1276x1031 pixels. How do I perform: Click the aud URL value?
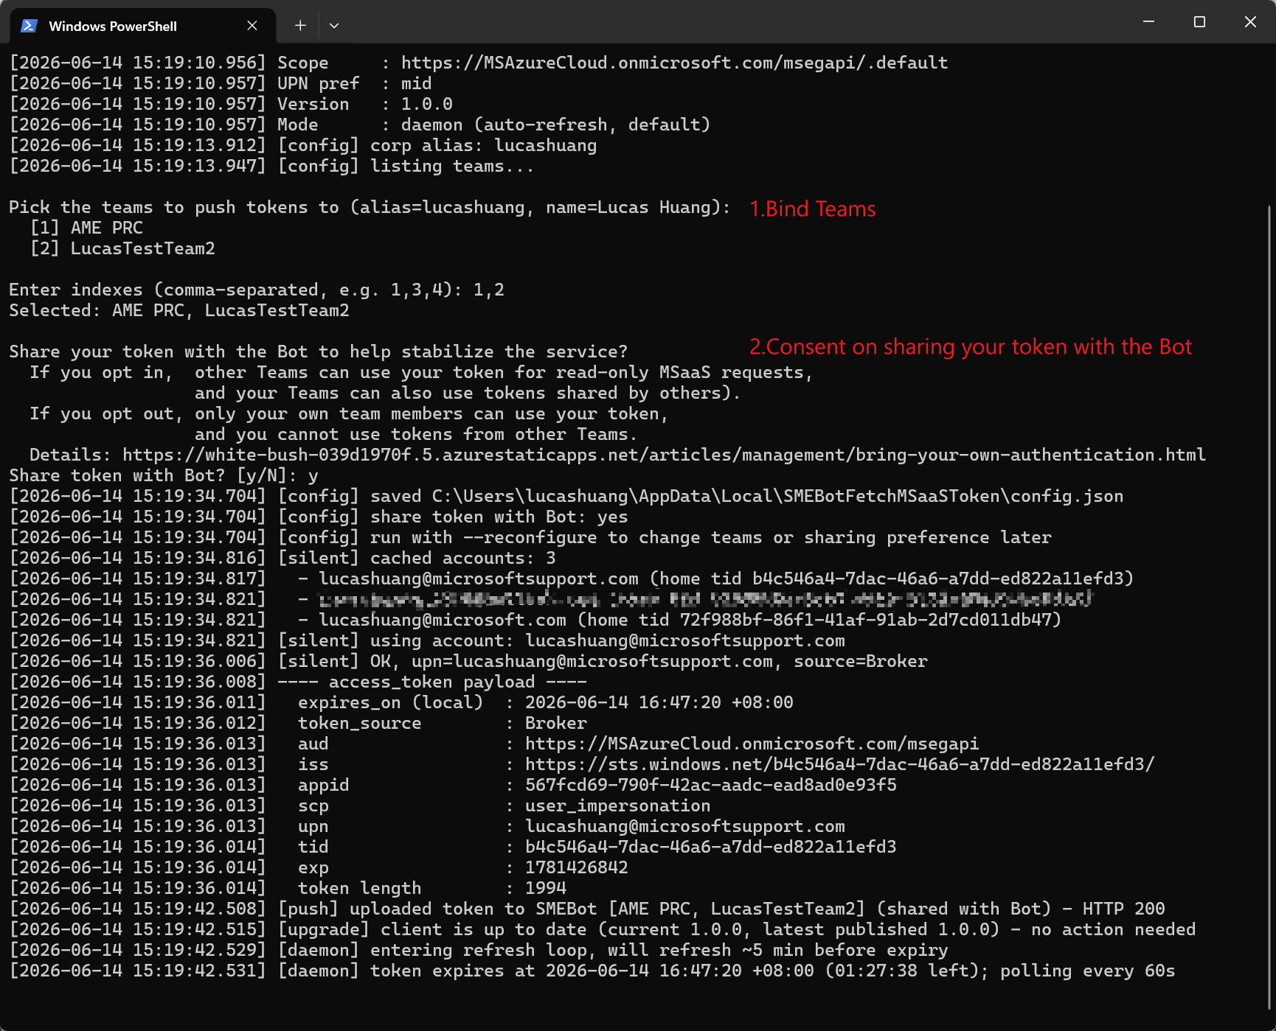(x=752, y=744)
